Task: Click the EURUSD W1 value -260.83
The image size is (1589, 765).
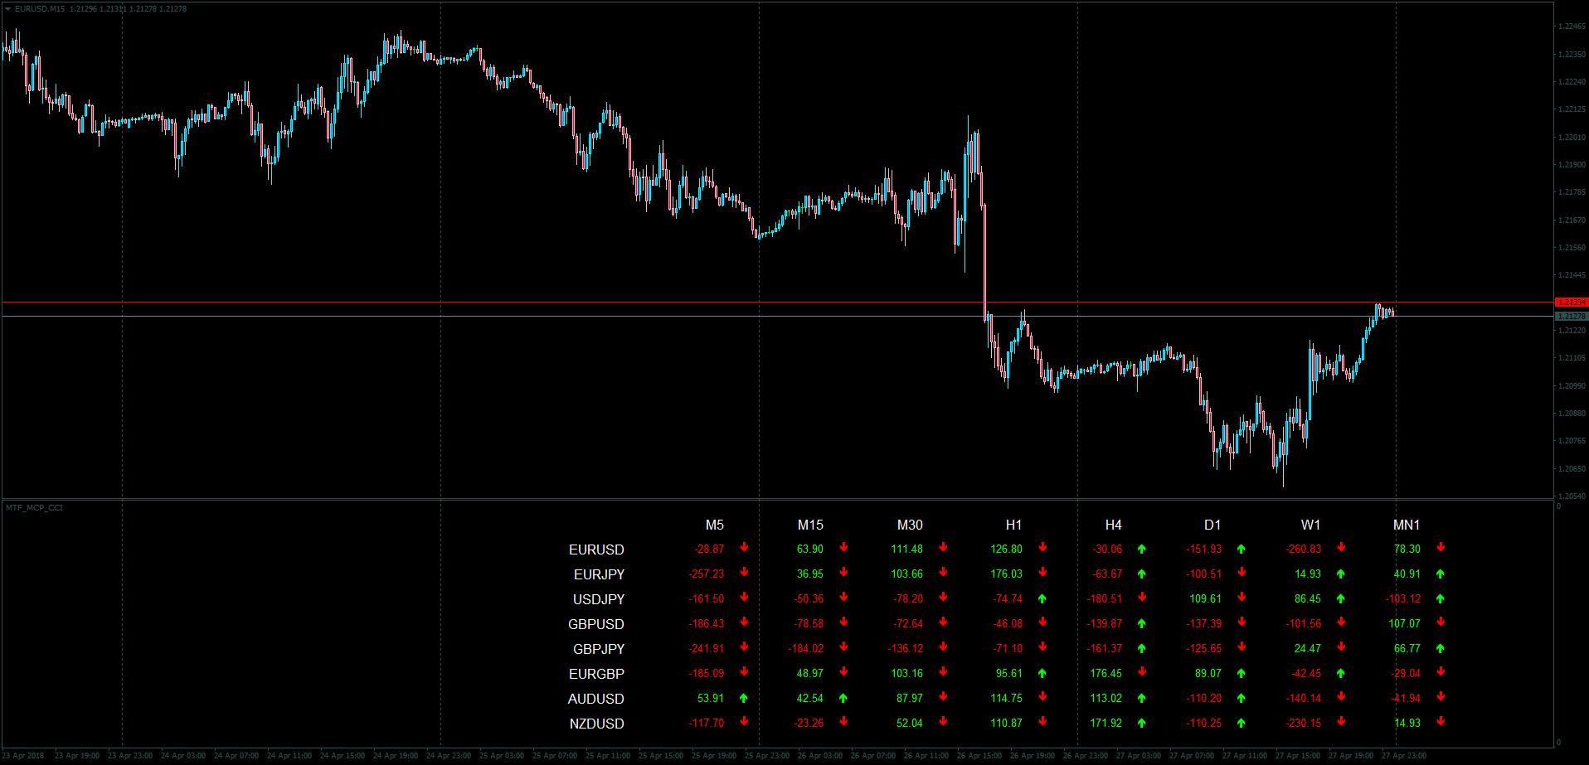Action: 1304,549
